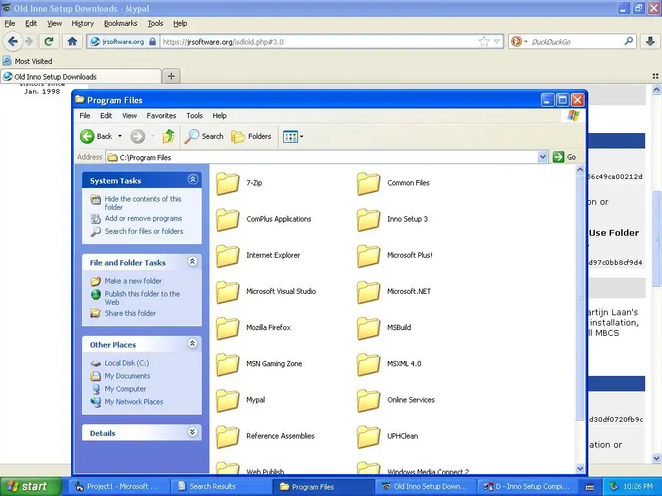Click Hide the contents of this folder

tap(143, 203)
